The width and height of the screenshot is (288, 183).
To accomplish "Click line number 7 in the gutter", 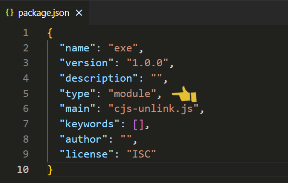I will (x=26, y=124).
